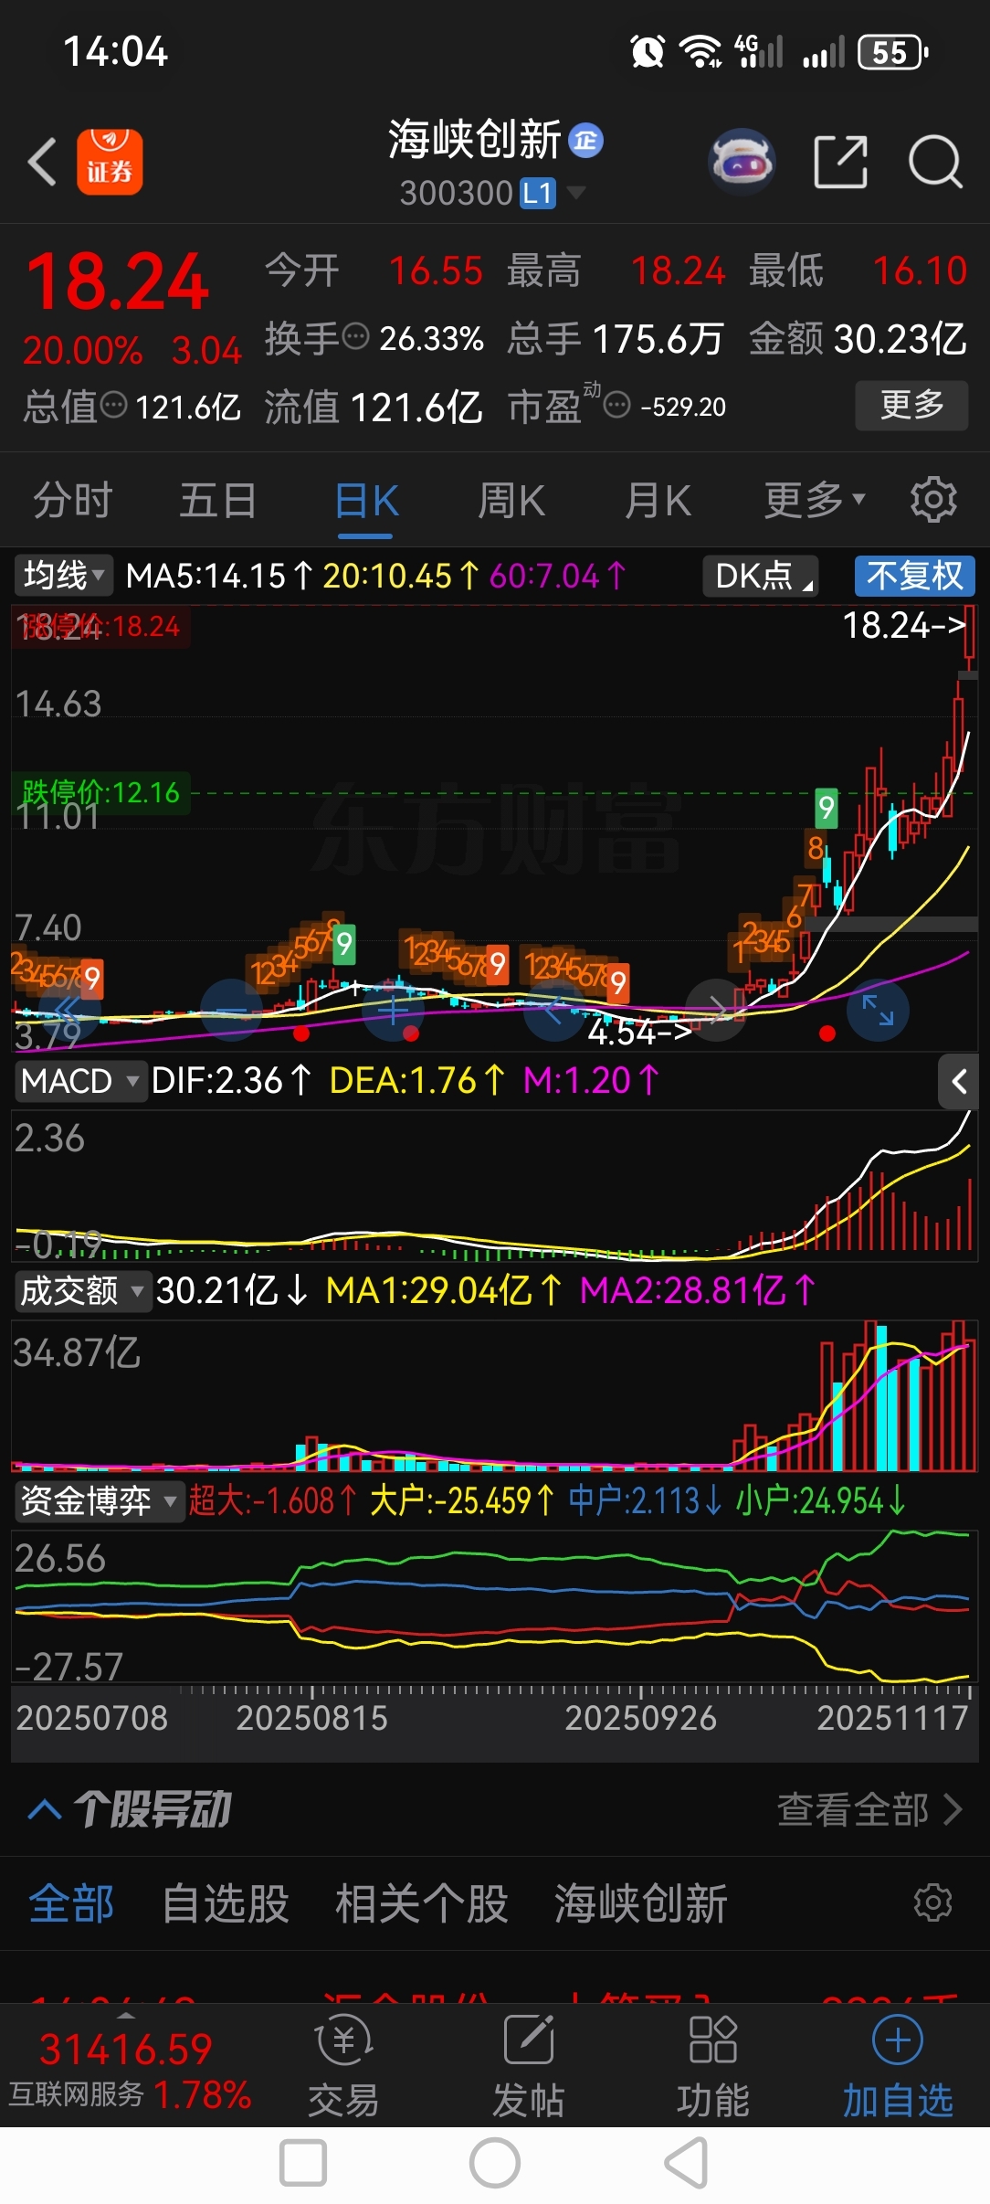Toggle 不复权 adjustment mode
The height and width of the screenshot is (2204, 990).
coord(915,576)
